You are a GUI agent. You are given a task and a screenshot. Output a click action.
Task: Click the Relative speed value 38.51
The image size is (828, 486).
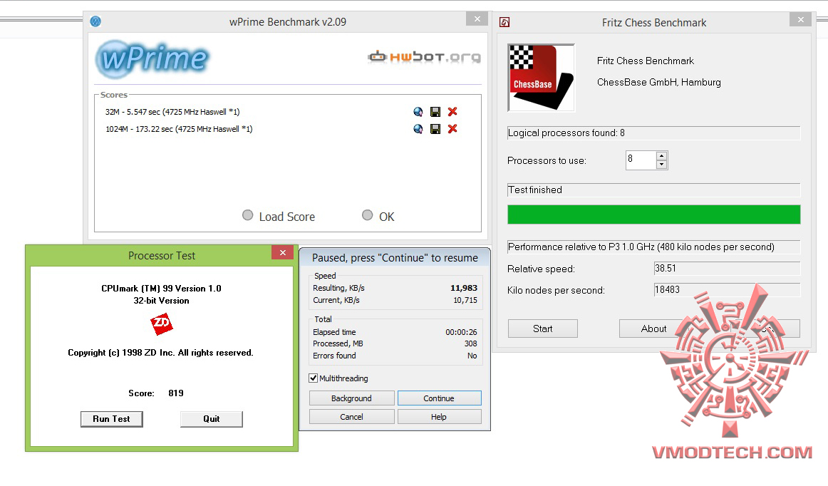(x=727, y=269)
